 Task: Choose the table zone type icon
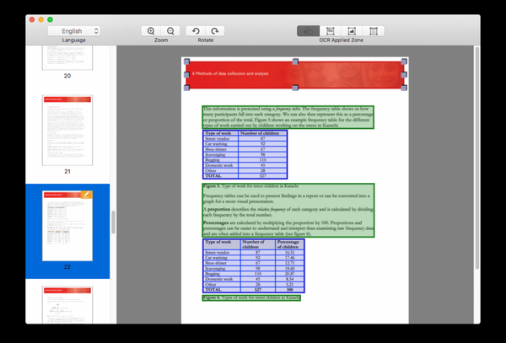pyautogui.click(x=374, y=31)
